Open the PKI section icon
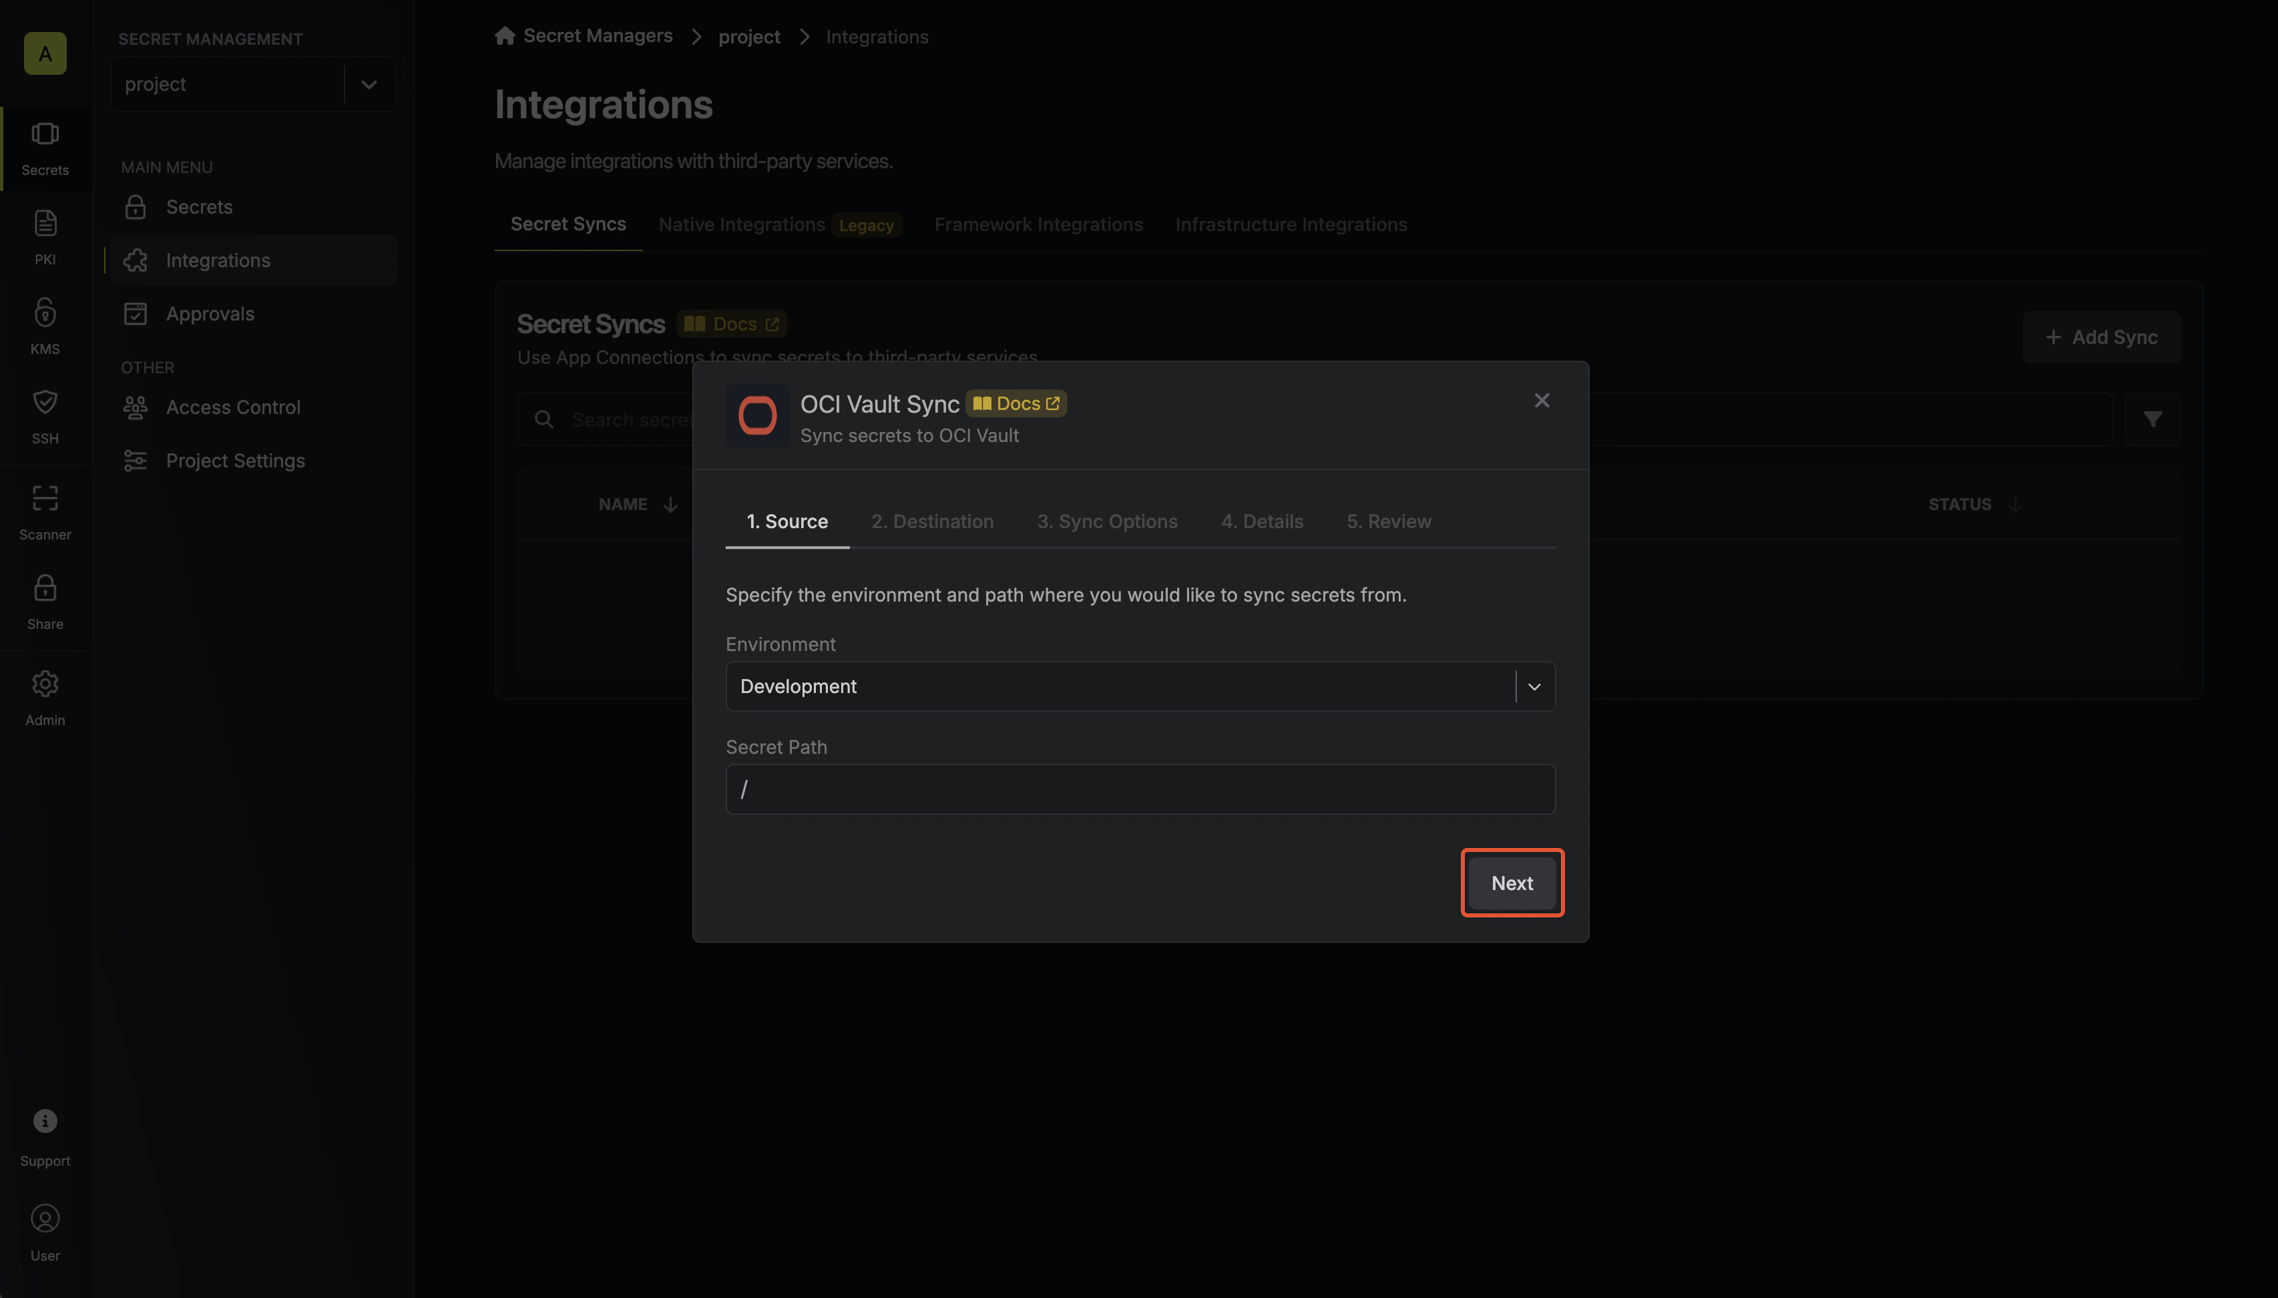This screenshot has height=1298, width=2278. [45, 237]
